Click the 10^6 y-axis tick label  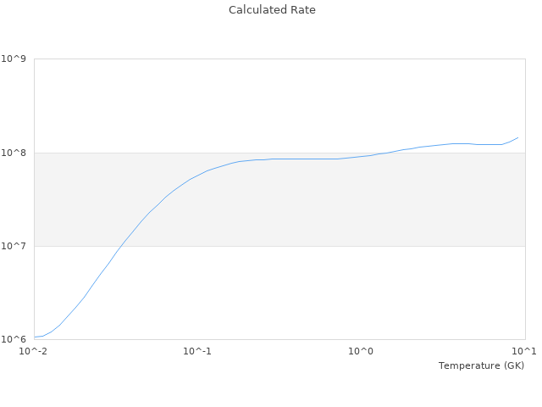pyautogui.click(x=14, y=339)
